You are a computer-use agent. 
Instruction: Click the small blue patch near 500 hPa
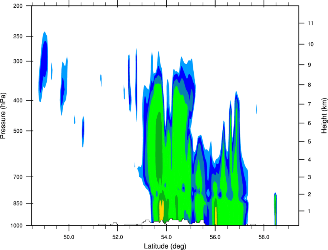(x=83, y=132)
